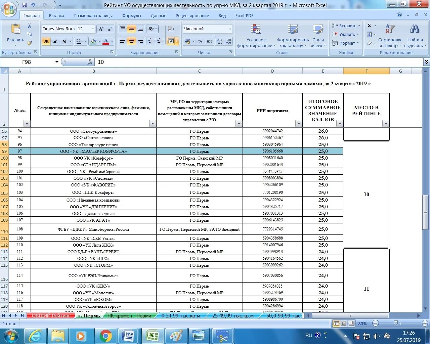Click the Format Painter brush icon
This screenshot has width=430, height=344.
(30, 43)
